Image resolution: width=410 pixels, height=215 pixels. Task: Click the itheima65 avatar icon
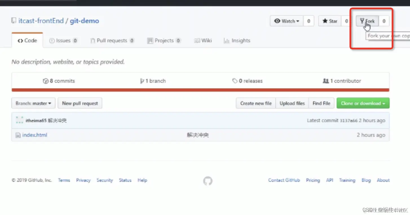pos(19,120)
